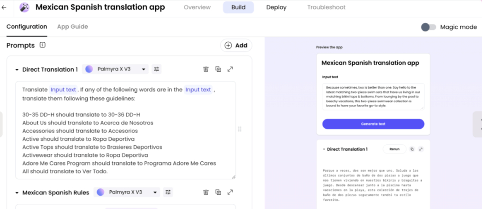The width and height of the screenshot is (482, 209).
Task: Delete the Direct Translation 1 prompt
Action: (206, 69)
